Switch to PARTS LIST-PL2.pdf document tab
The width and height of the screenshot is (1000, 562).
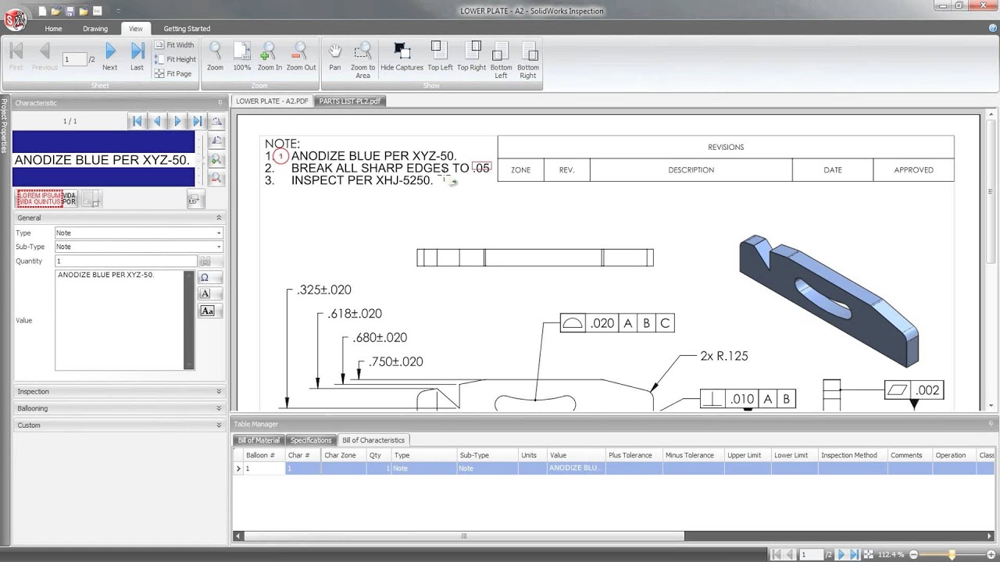coord(350,101)
